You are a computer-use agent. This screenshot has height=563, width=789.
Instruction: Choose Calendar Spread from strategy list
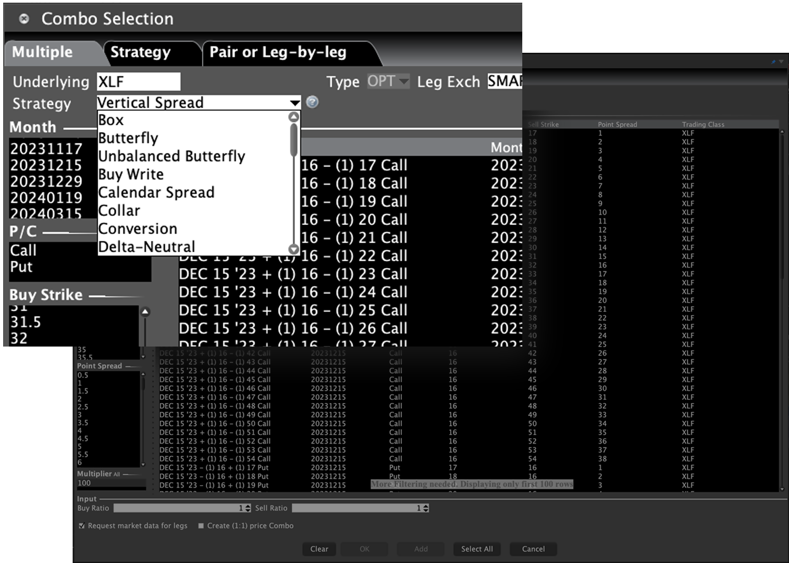click(156, 192)
